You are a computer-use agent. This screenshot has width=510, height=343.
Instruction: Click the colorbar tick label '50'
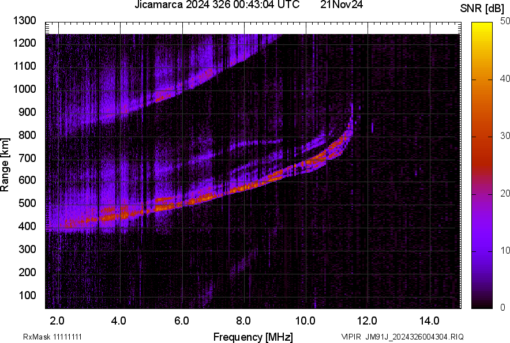505,21
